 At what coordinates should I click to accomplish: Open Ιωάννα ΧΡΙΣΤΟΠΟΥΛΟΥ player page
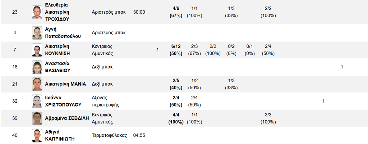[63, 101]
